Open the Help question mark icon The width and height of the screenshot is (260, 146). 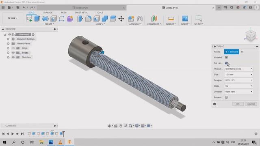(x=250, y=7)
